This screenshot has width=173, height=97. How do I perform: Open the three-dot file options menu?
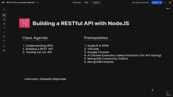coord(37,2)
